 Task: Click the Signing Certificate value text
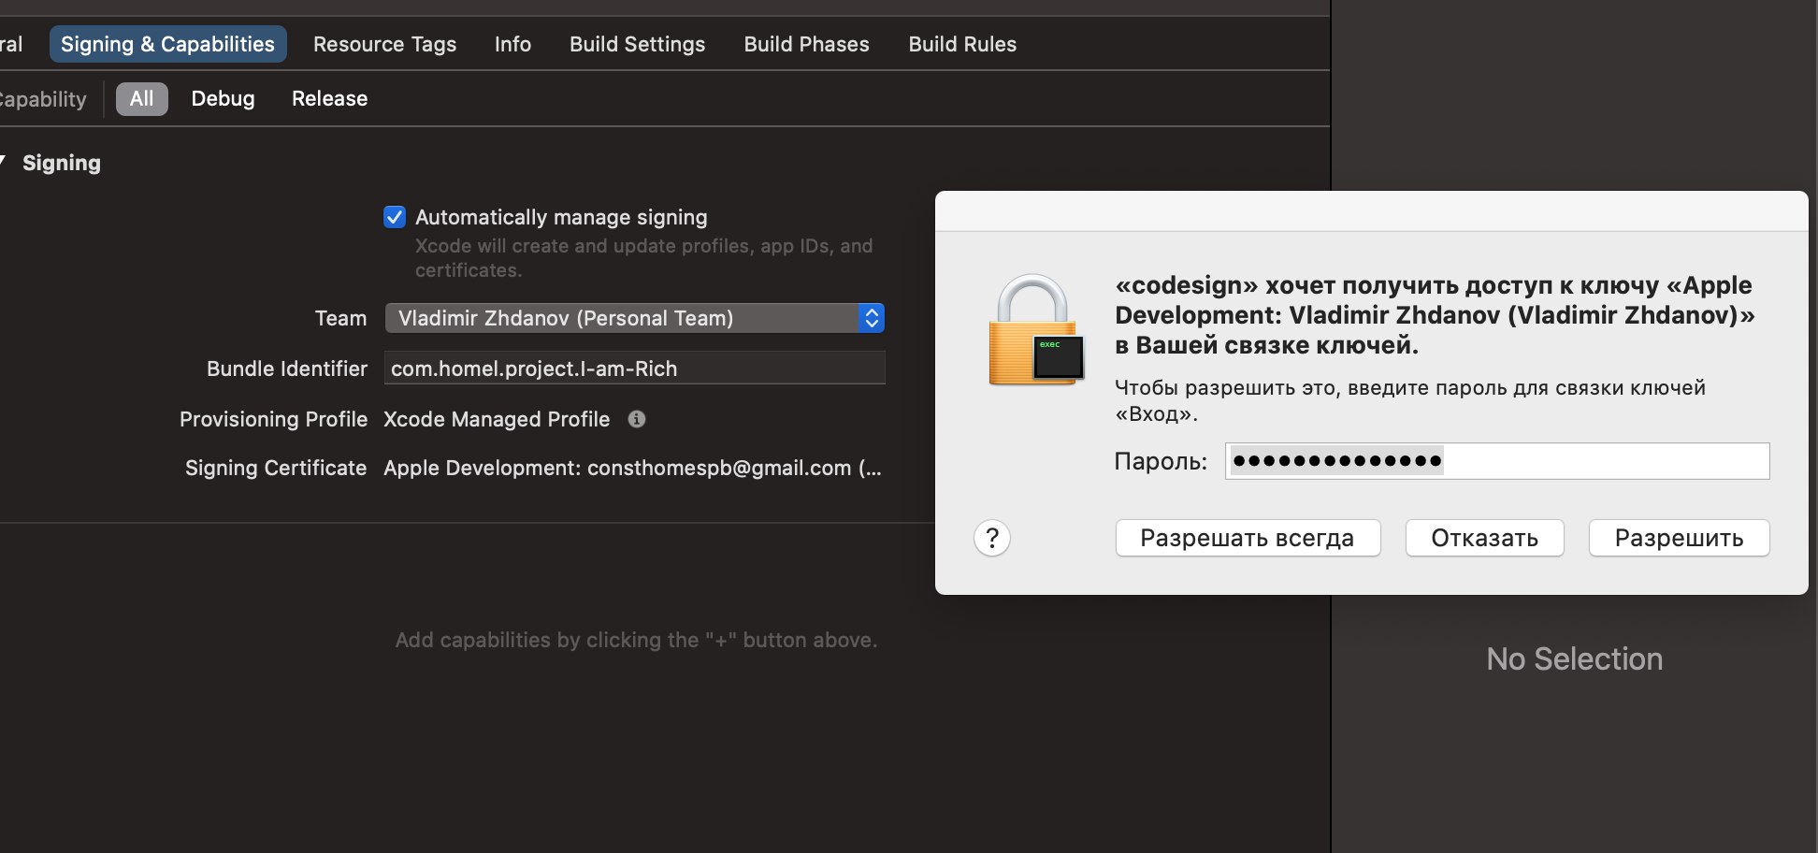pos(632,468)
